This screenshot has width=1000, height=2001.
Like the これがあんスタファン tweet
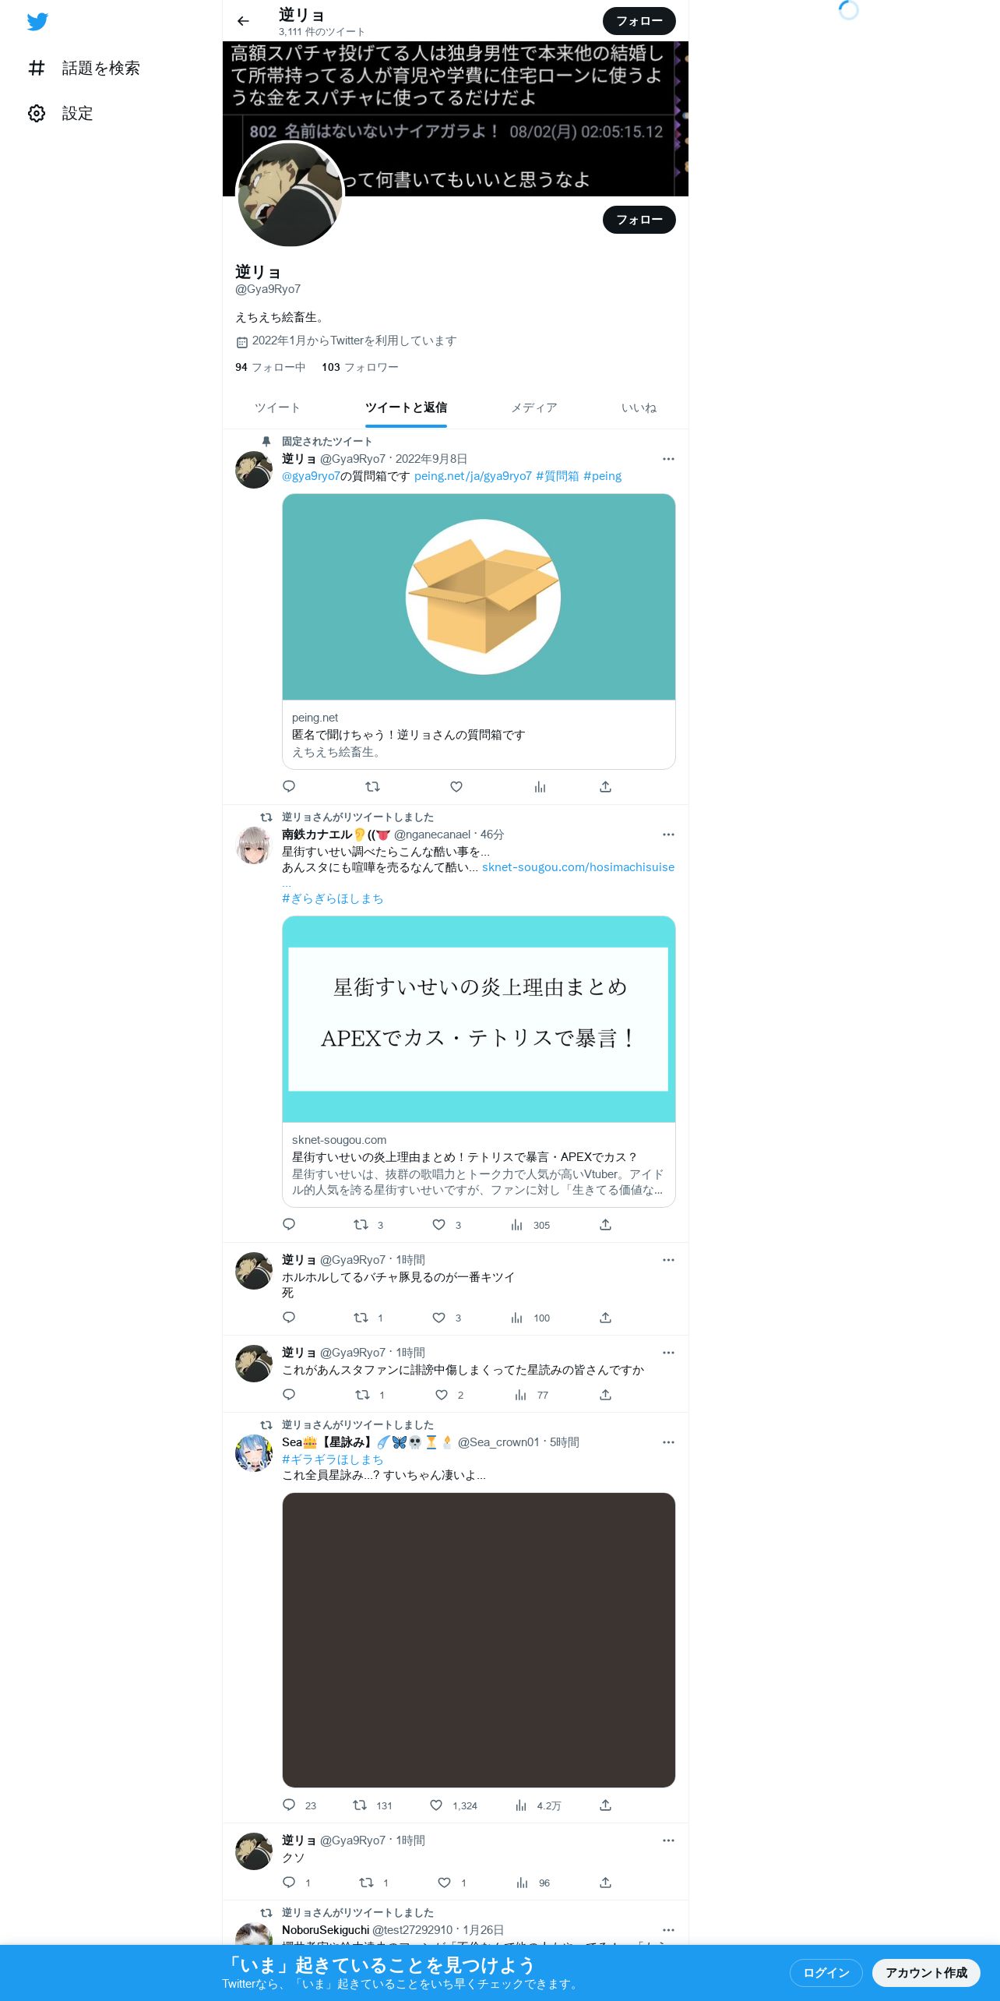point(442,1395)
